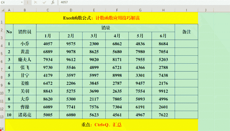Image resolution: width=230 pixels, height=131 pixels.
Task: Click cell containing 9912
Action: click(x=163, y=91)
